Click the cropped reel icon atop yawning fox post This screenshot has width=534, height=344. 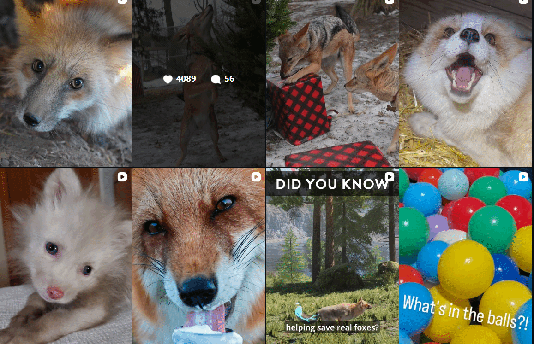pos(523,1)
